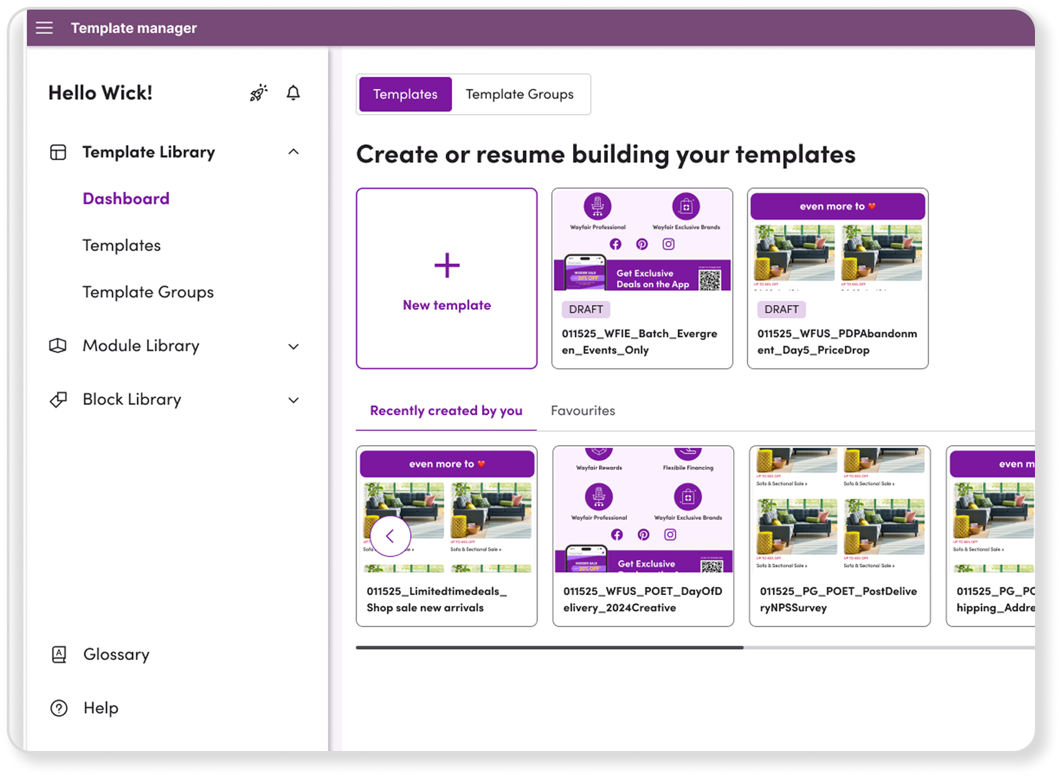Click the Module Library cube icon

click(x=58, y=346)
